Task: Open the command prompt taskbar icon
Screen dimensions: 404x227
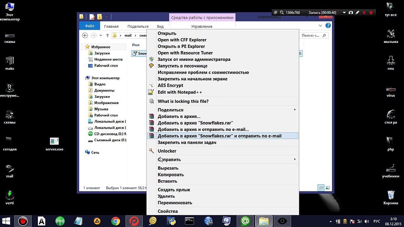Action: (189, 221)
